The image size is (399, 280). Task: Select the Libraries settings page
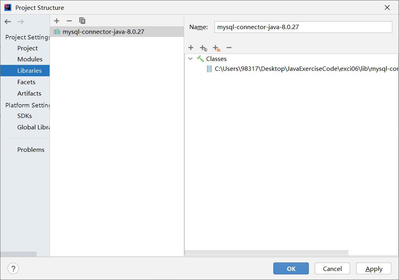click(25, 70)
